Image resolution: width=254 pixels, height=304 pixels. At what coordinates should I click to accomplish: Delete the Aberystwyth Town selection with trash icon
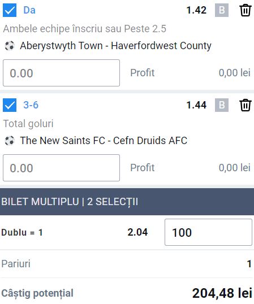click(246, 10)
